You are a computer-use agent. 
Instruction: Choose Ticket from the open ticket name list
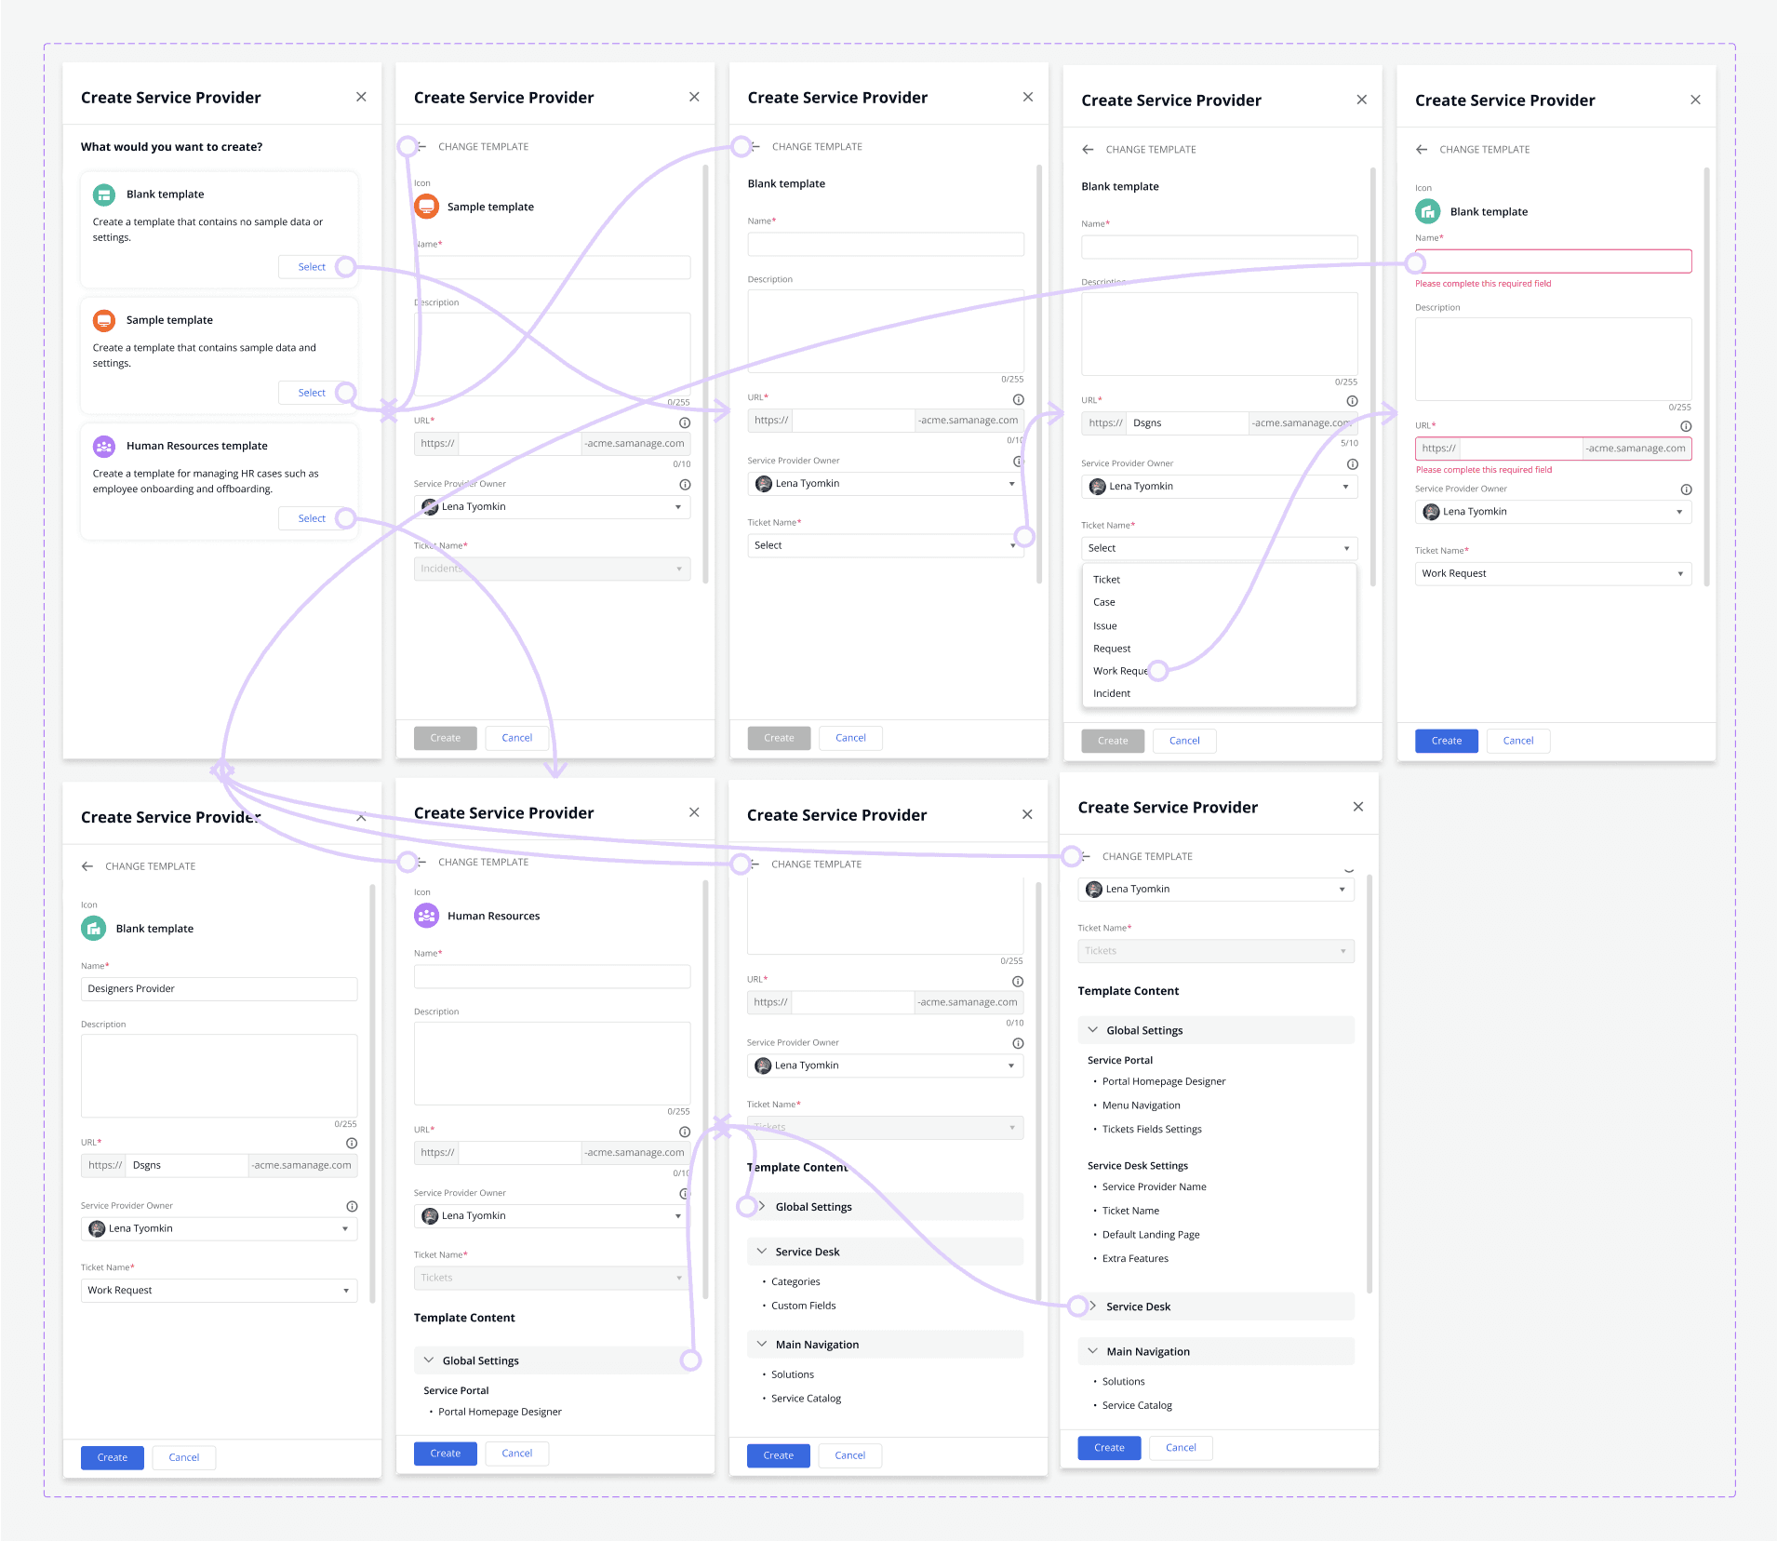1220,580
